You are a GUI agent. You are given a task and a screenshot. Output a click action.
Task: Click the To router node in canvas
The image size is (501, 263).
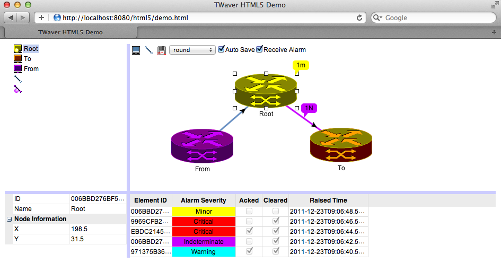[x=341, y=145]
